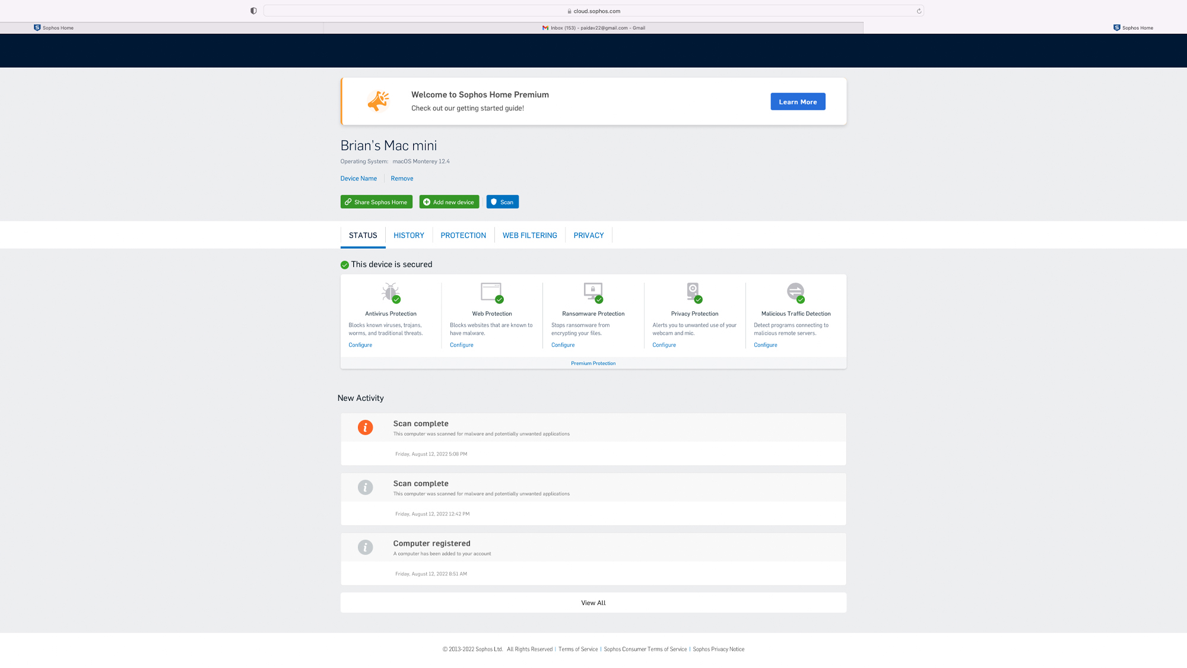Viewport: 1187px width, 668px height.
Task: Click the megaphone icon in the welcome banner
Action: pos(378,102)
